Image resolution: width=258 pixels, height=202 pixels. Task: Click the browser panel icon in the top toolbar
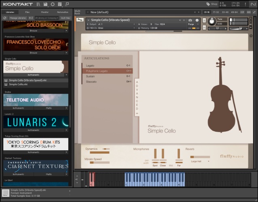[x=38, y=4]
